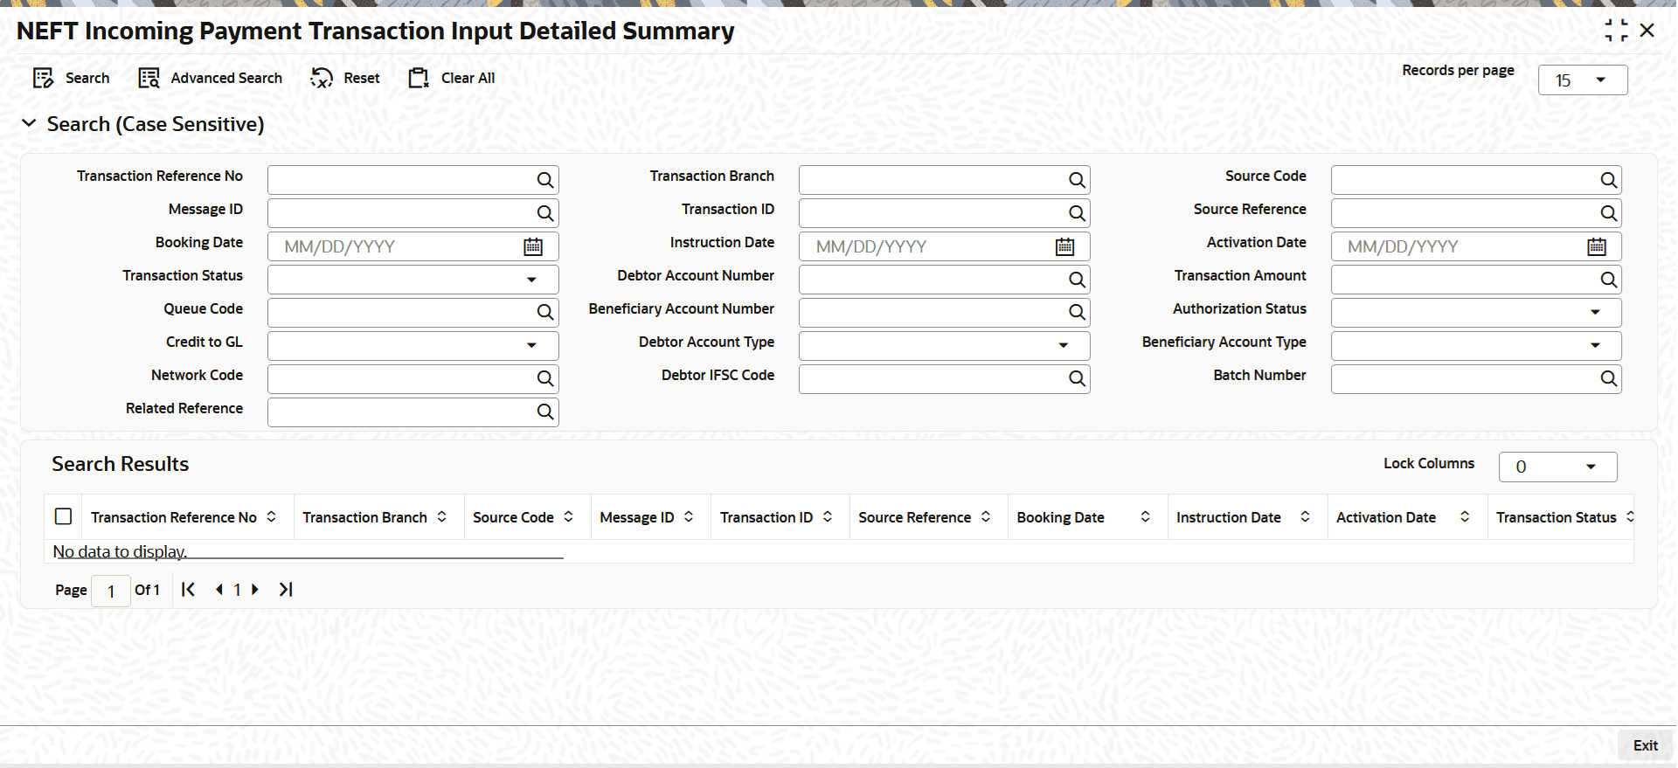
Task: Expand the Beneficiary Account Type dropdown
Action: tap(1595, 346)
